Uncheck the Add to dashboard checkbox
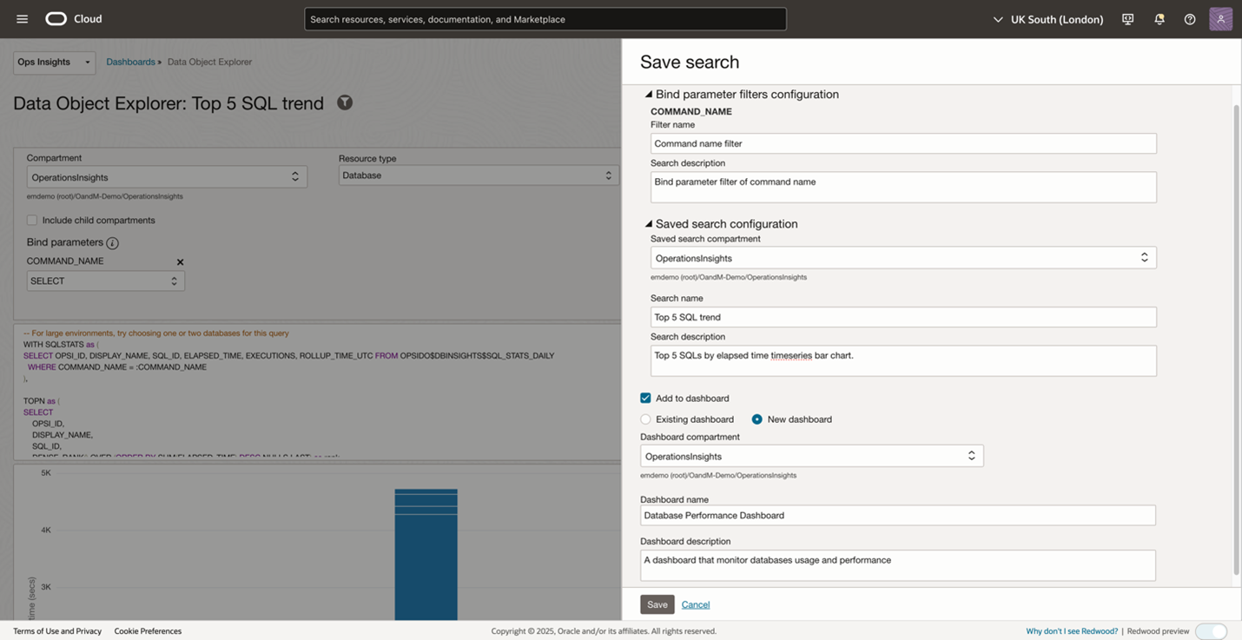Image resolution: width=1242 pixels, height=640 pixels. (x=645, y=399)
